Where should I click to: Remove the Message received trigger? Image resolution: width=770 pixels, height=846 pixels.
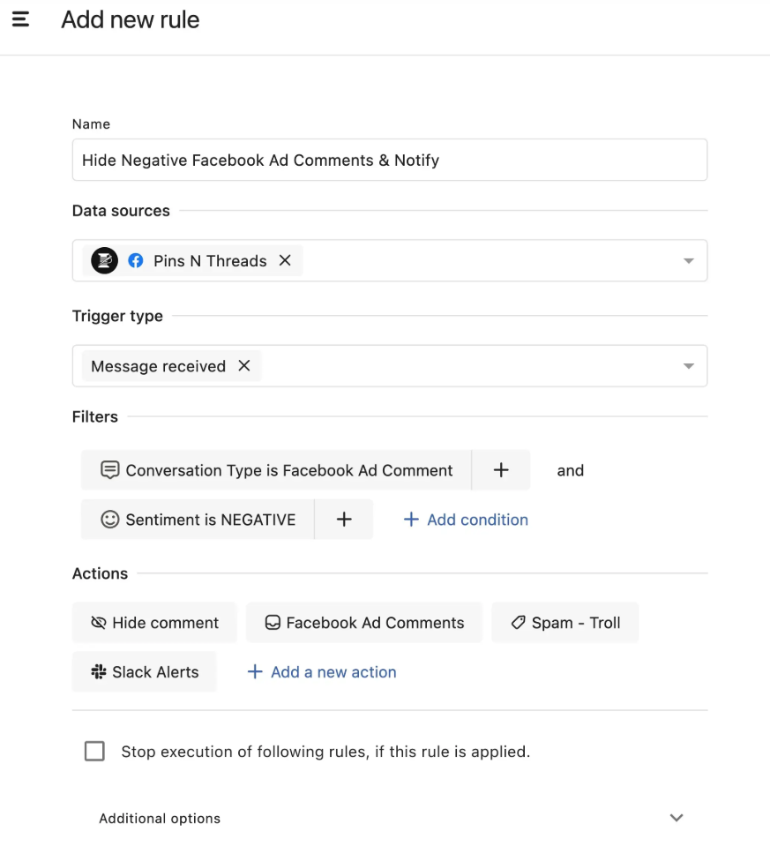pos(244,365)
